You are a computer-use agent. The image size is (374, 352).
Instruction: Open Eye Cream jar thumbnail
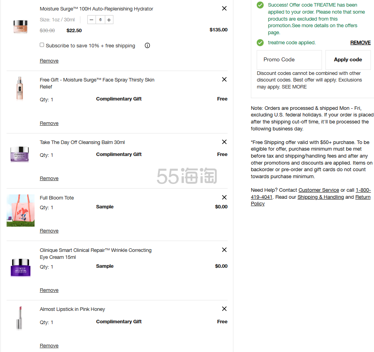click(21, 267)
